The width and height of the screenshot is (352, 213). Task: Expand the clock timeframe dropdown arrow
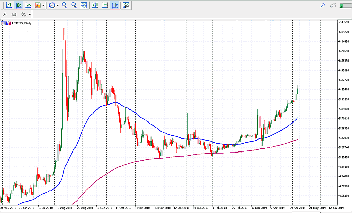tap(58, 5)
